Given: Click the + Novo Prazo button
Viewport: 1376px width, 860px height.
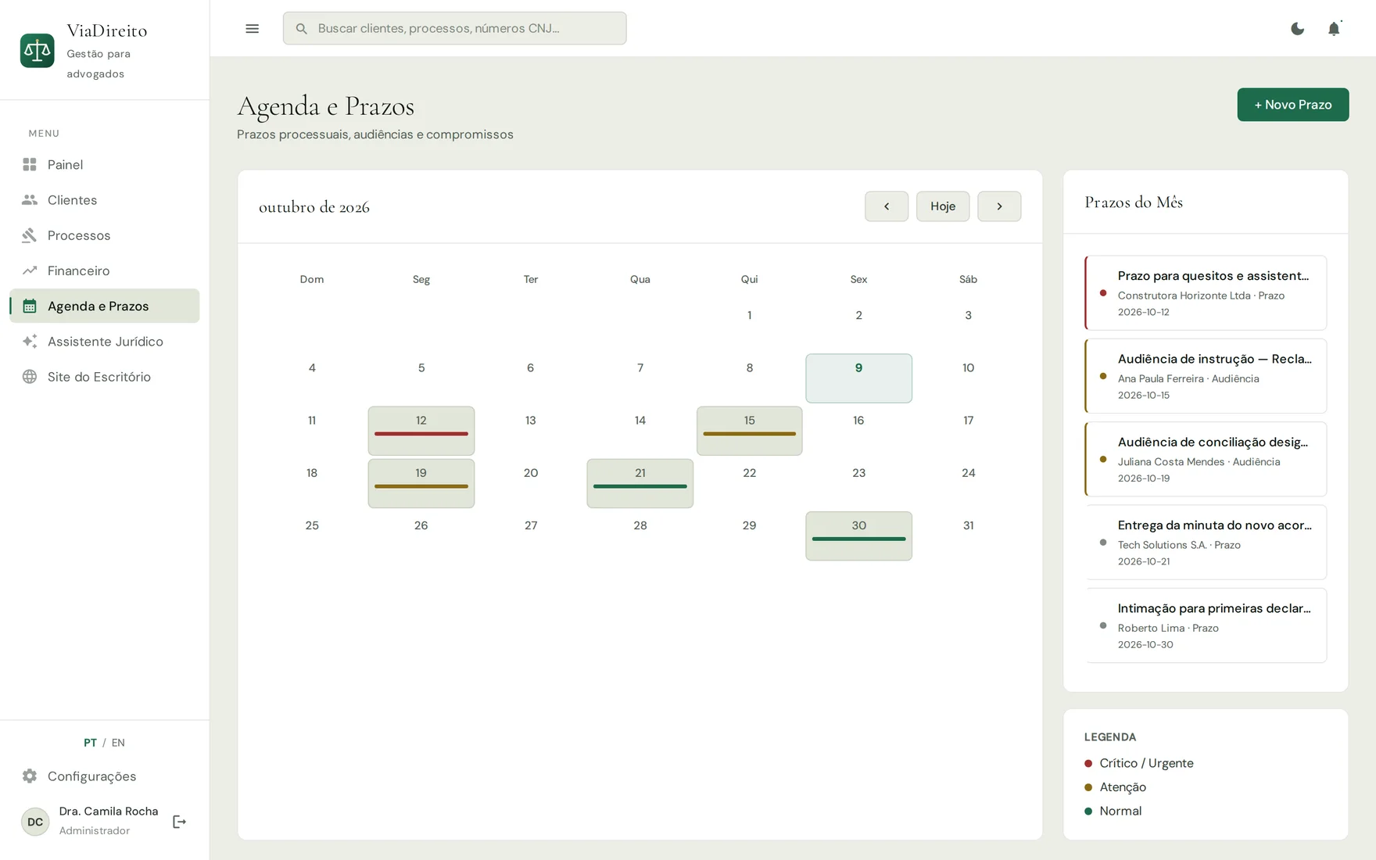Looking at the screenshot, I should [x=1293, y=105].
